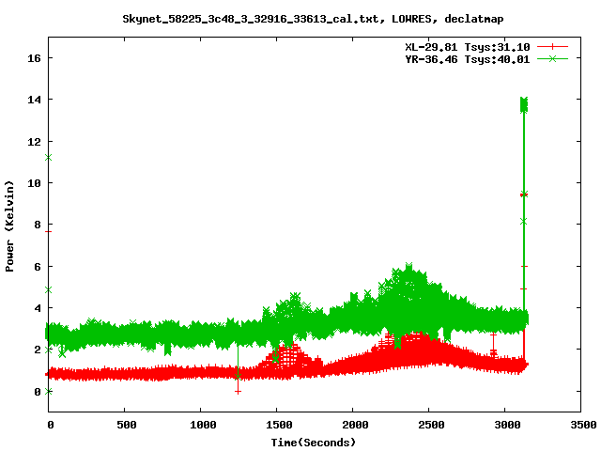
Task: Click the 'Power (Kelvin)' y-axis label
Action: pos(9,226)
